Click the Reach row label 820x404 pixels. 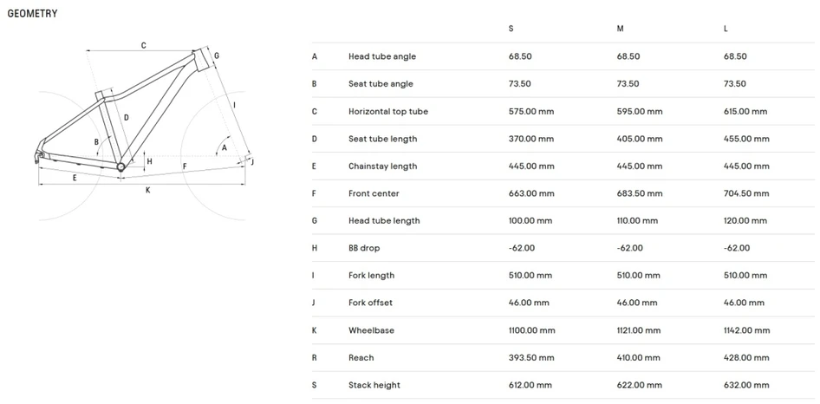(361, 357)
